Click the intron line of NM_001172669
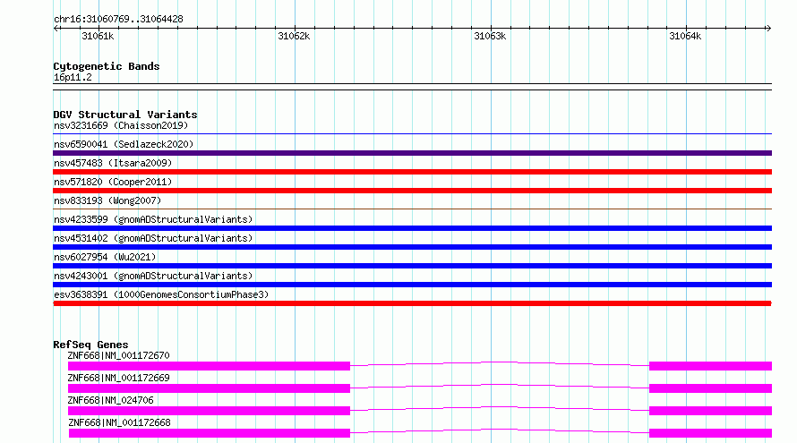Image resolution: width=797 pixels, height=443 pixels. click(500, 385)
